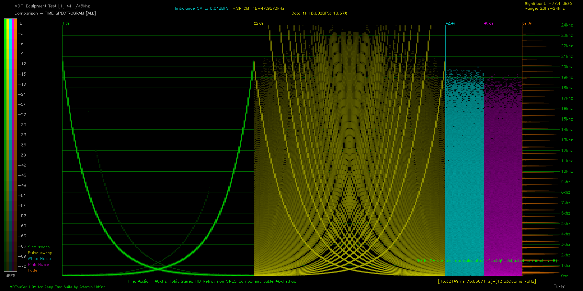Click the 1.6s start time marker
Image resolution: width=583 pixels, height=291 pixels.
click(66, 23)
